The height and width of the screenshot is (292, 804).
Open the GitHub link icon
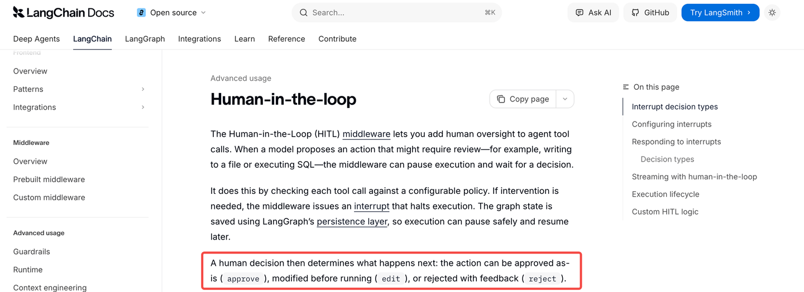(635, 12)
